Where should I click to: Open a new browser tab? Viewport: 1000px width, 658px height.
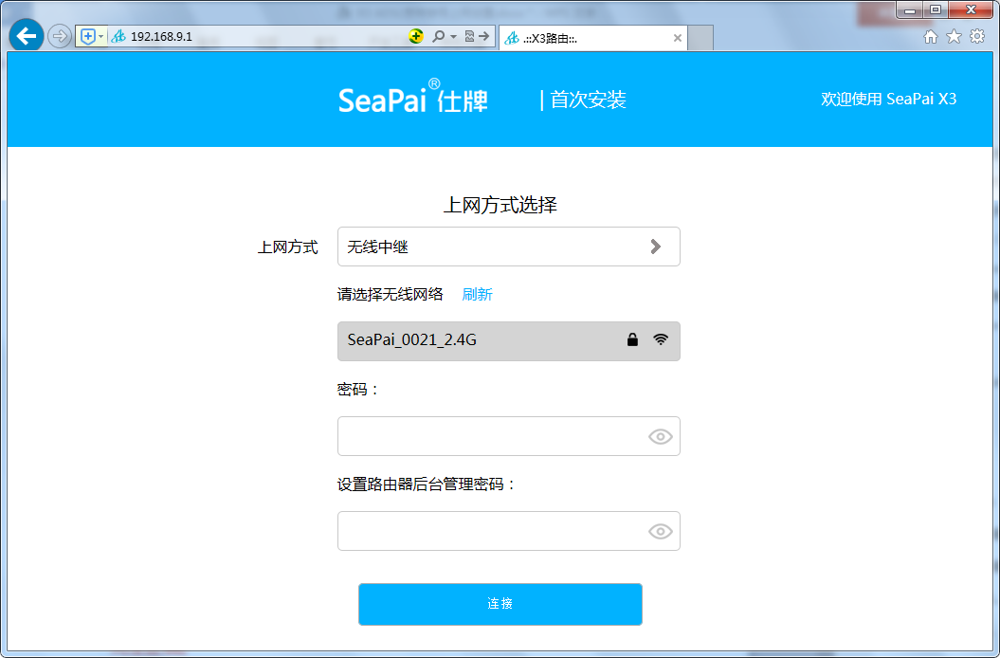tap(699, 38)
